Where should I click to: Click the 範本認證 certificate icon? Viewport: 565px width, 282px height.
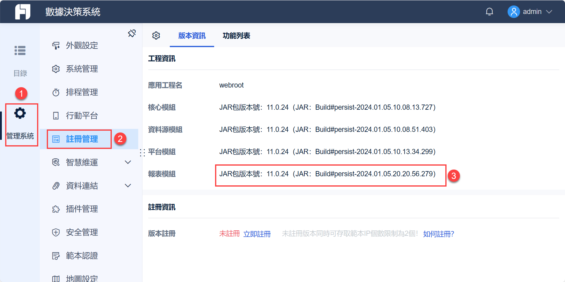coord(56,256)
